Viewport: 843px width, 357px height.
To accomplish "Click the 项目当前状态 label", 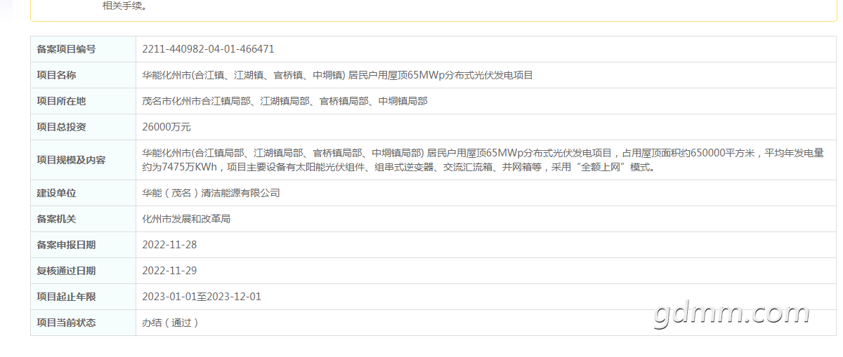I will [66, 323].
